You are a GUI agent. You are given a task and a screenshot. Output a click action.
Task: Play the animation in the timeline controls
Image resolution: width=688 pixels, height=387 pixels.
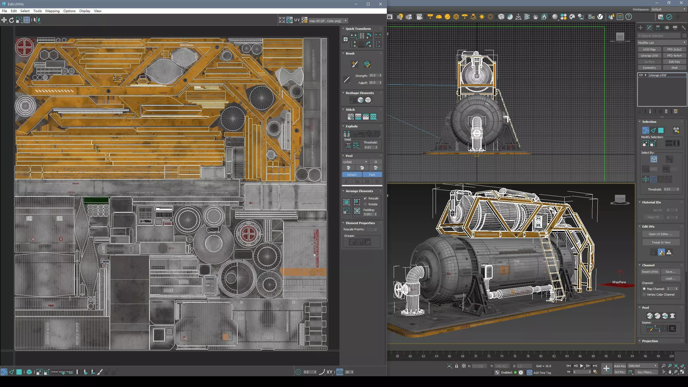(x=582, y=366)
